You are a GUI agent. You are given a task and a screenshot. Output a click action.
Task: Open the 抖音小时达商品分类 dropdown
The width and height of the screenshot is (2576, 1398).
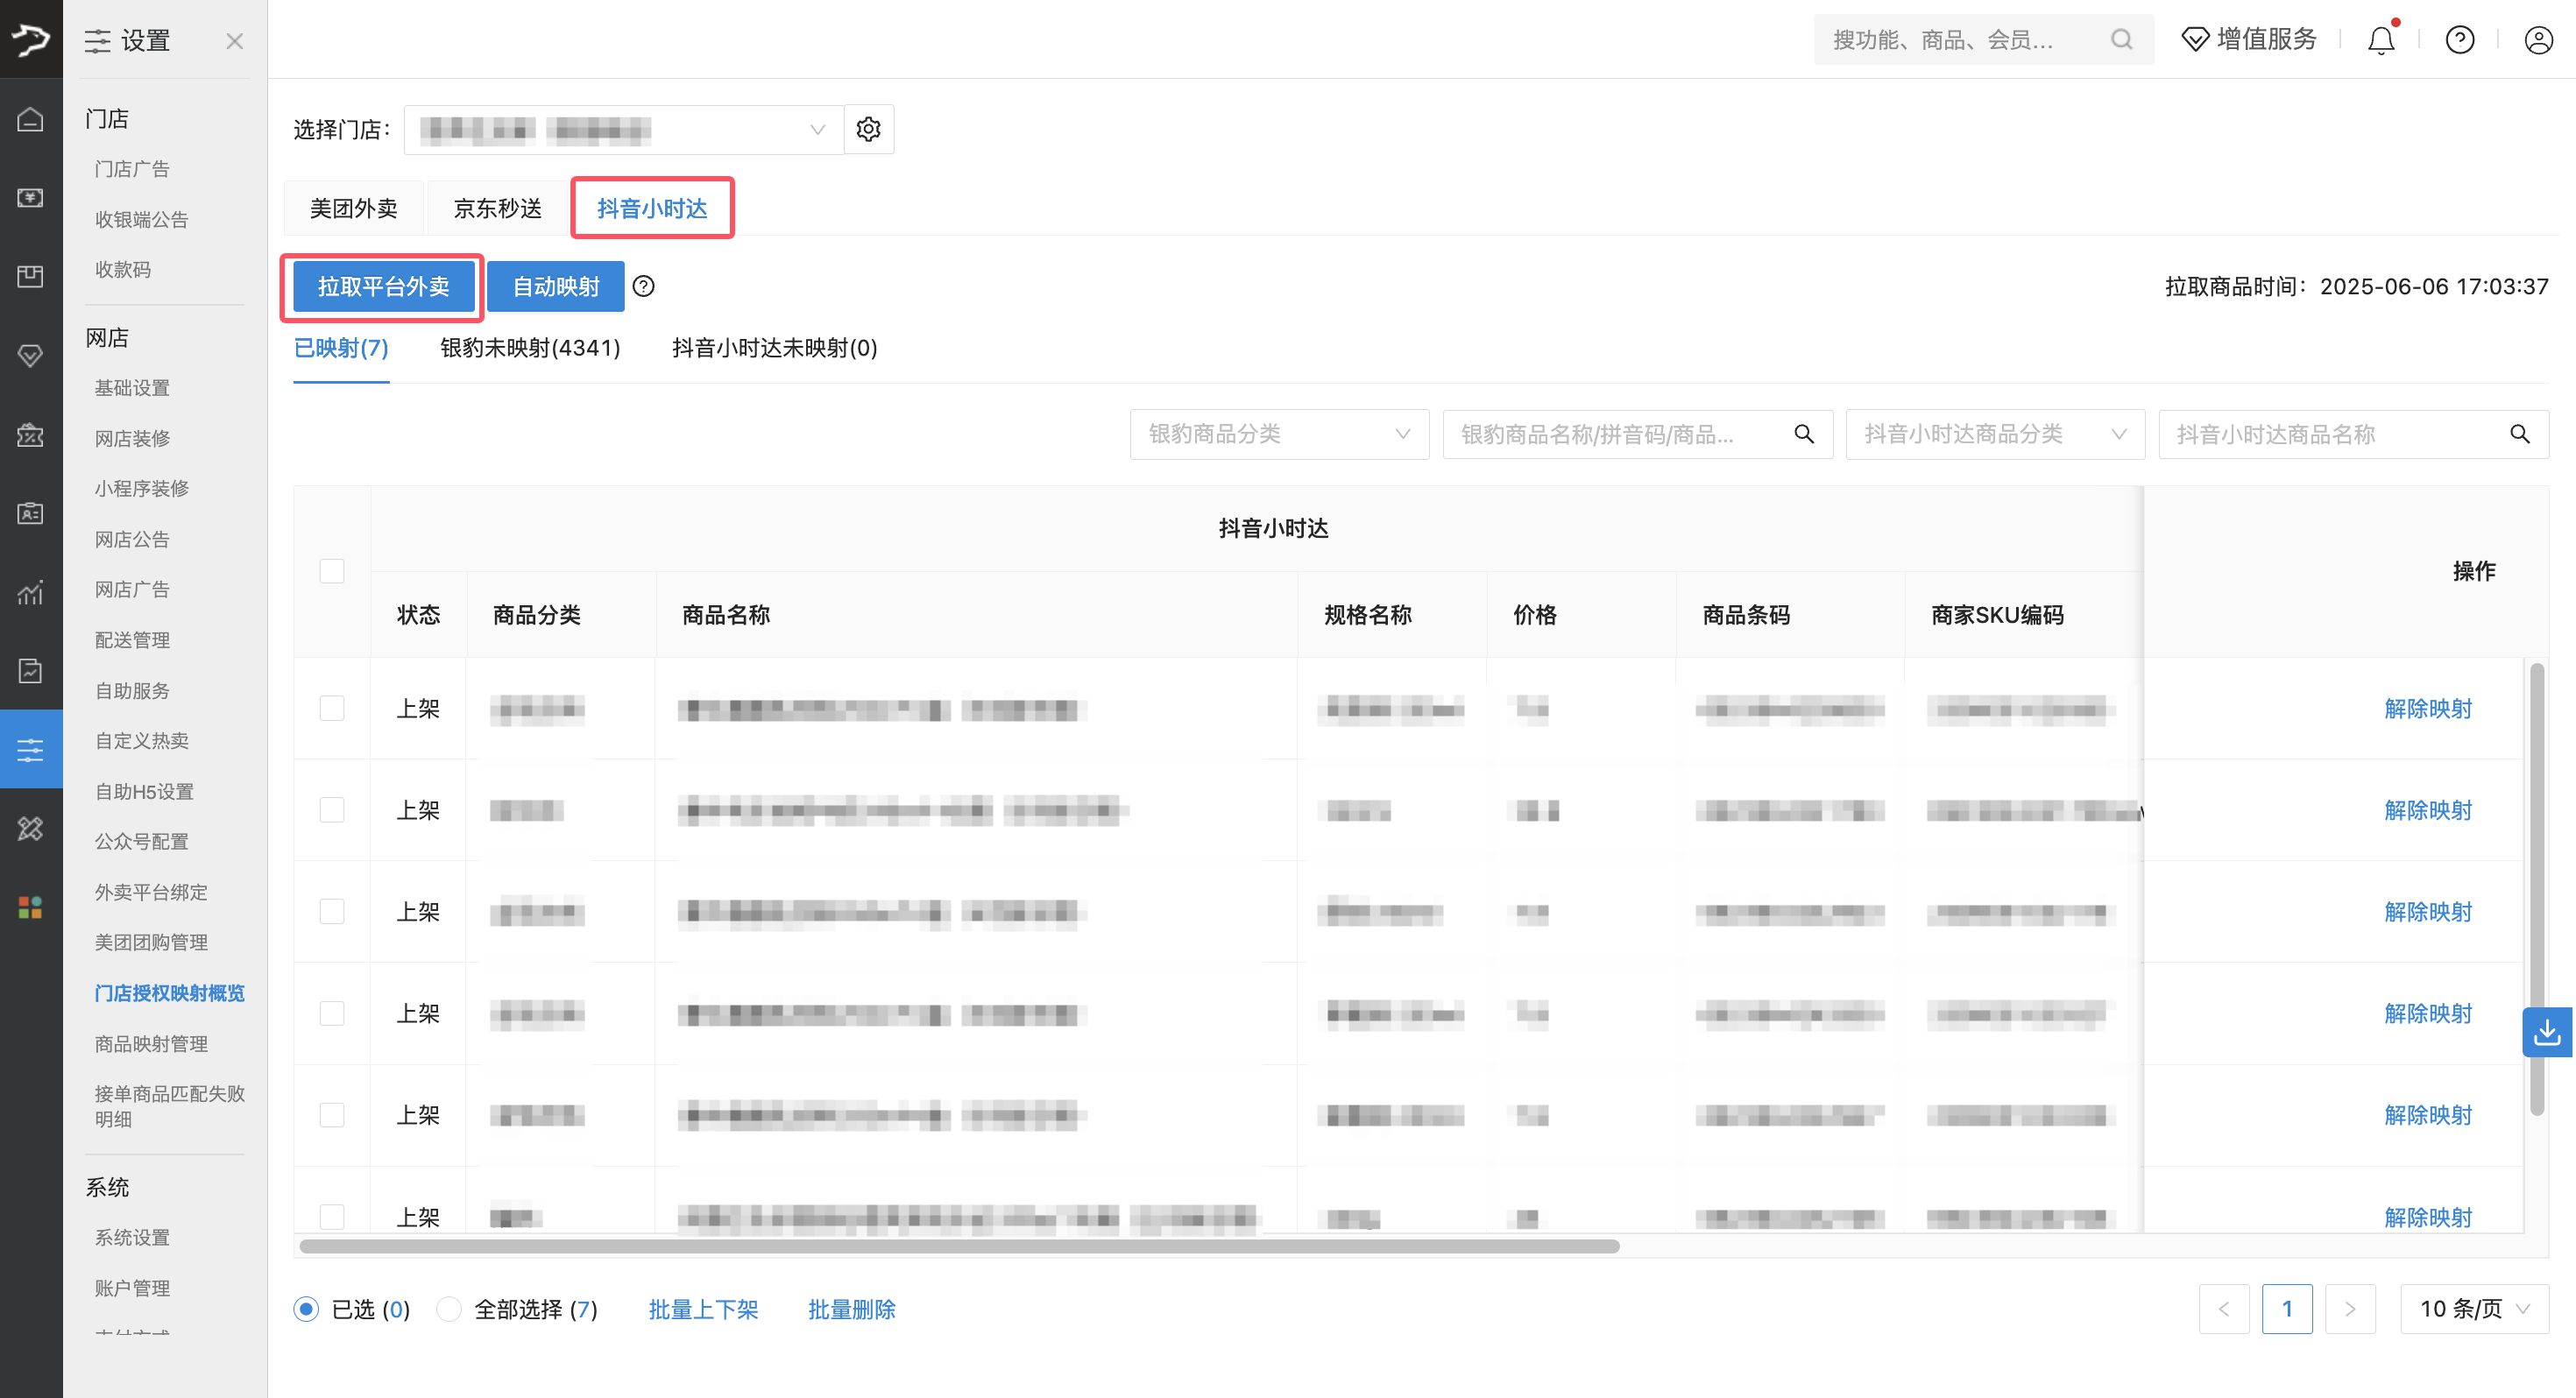tap(1995, 434)
